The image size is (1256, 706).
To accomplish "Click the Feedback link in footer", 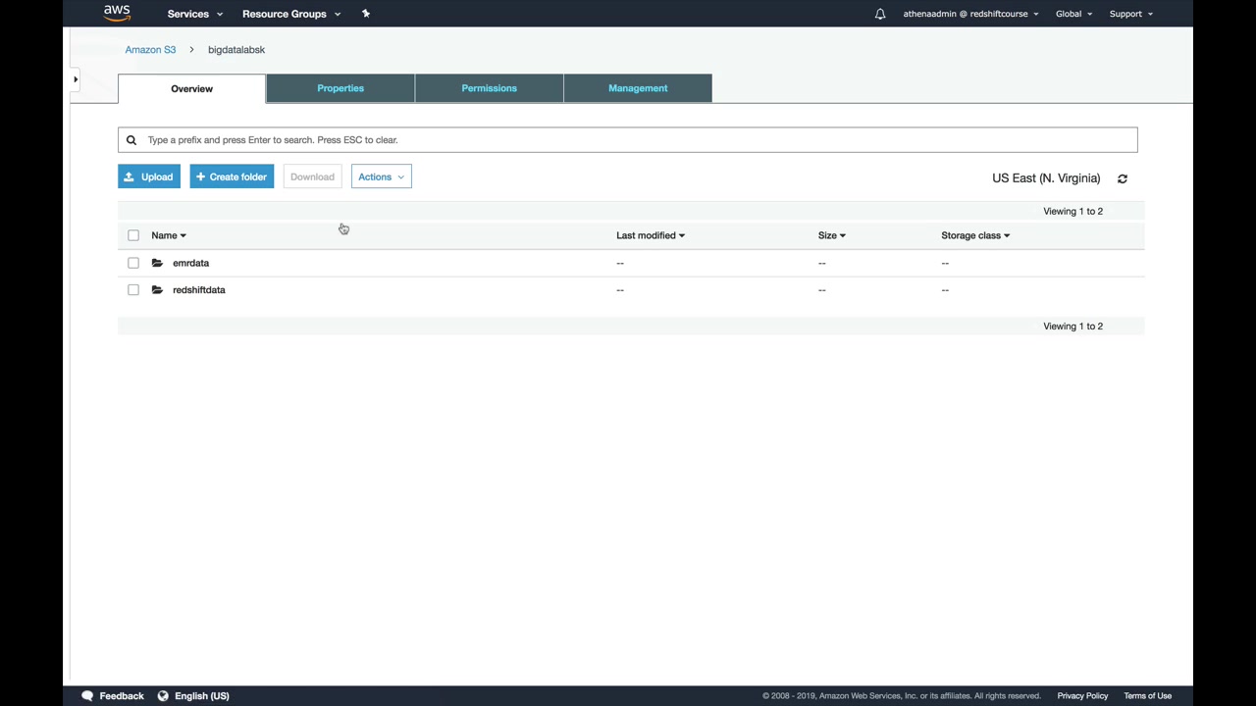I will click(x=122, y=696).
